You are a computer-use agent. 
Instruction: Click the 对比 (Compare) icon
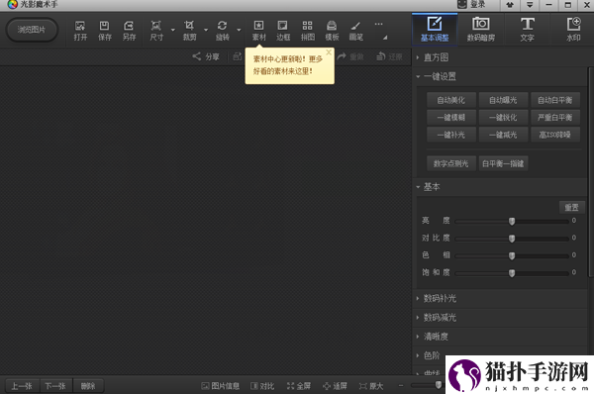(x=254, y=386)
